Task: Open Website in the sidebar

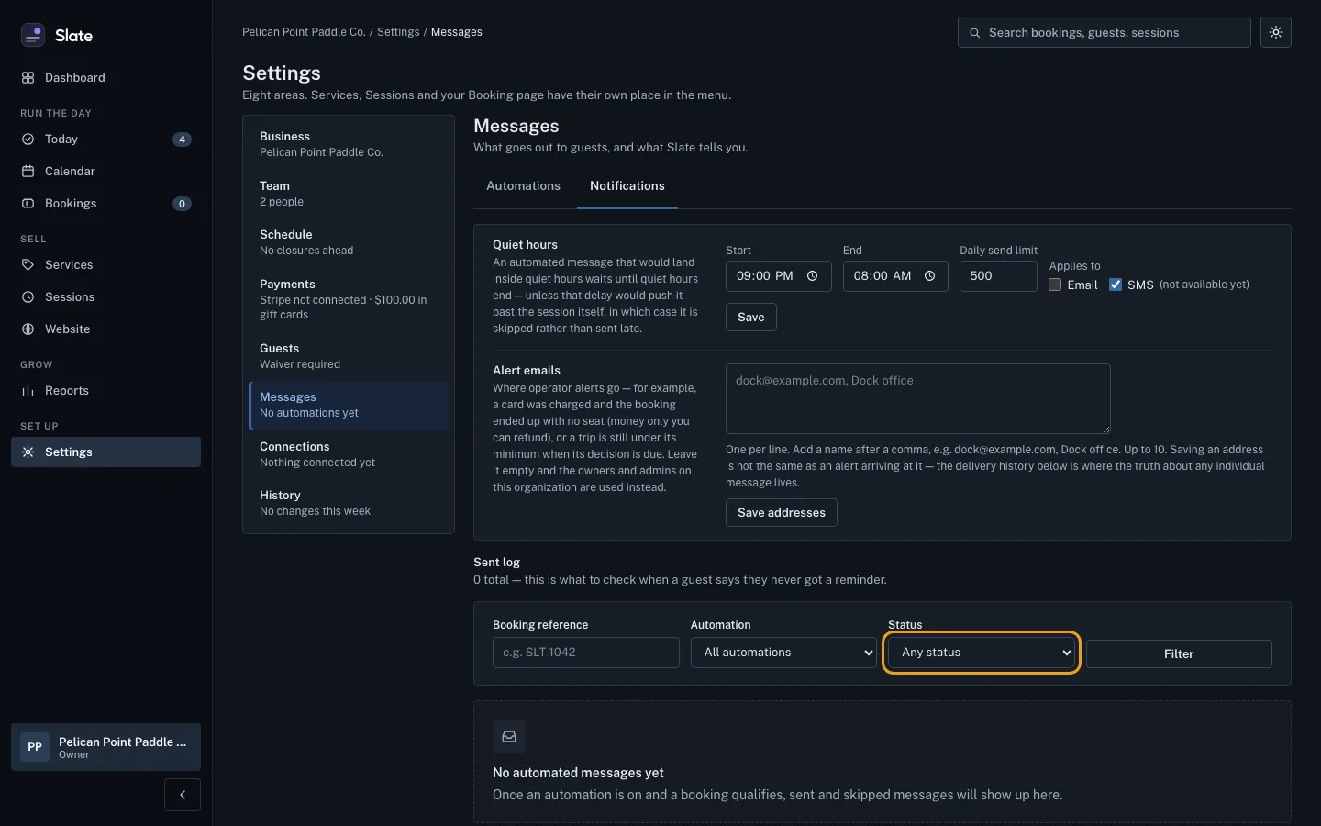Action: click(x=105, y=329)
